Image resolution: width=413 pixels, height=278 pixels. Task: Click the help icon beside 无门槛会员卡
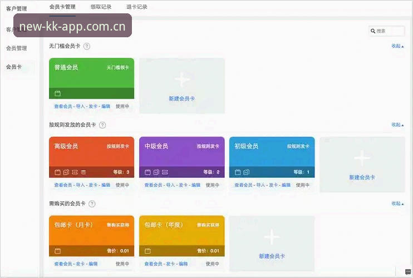coord(87,46)
